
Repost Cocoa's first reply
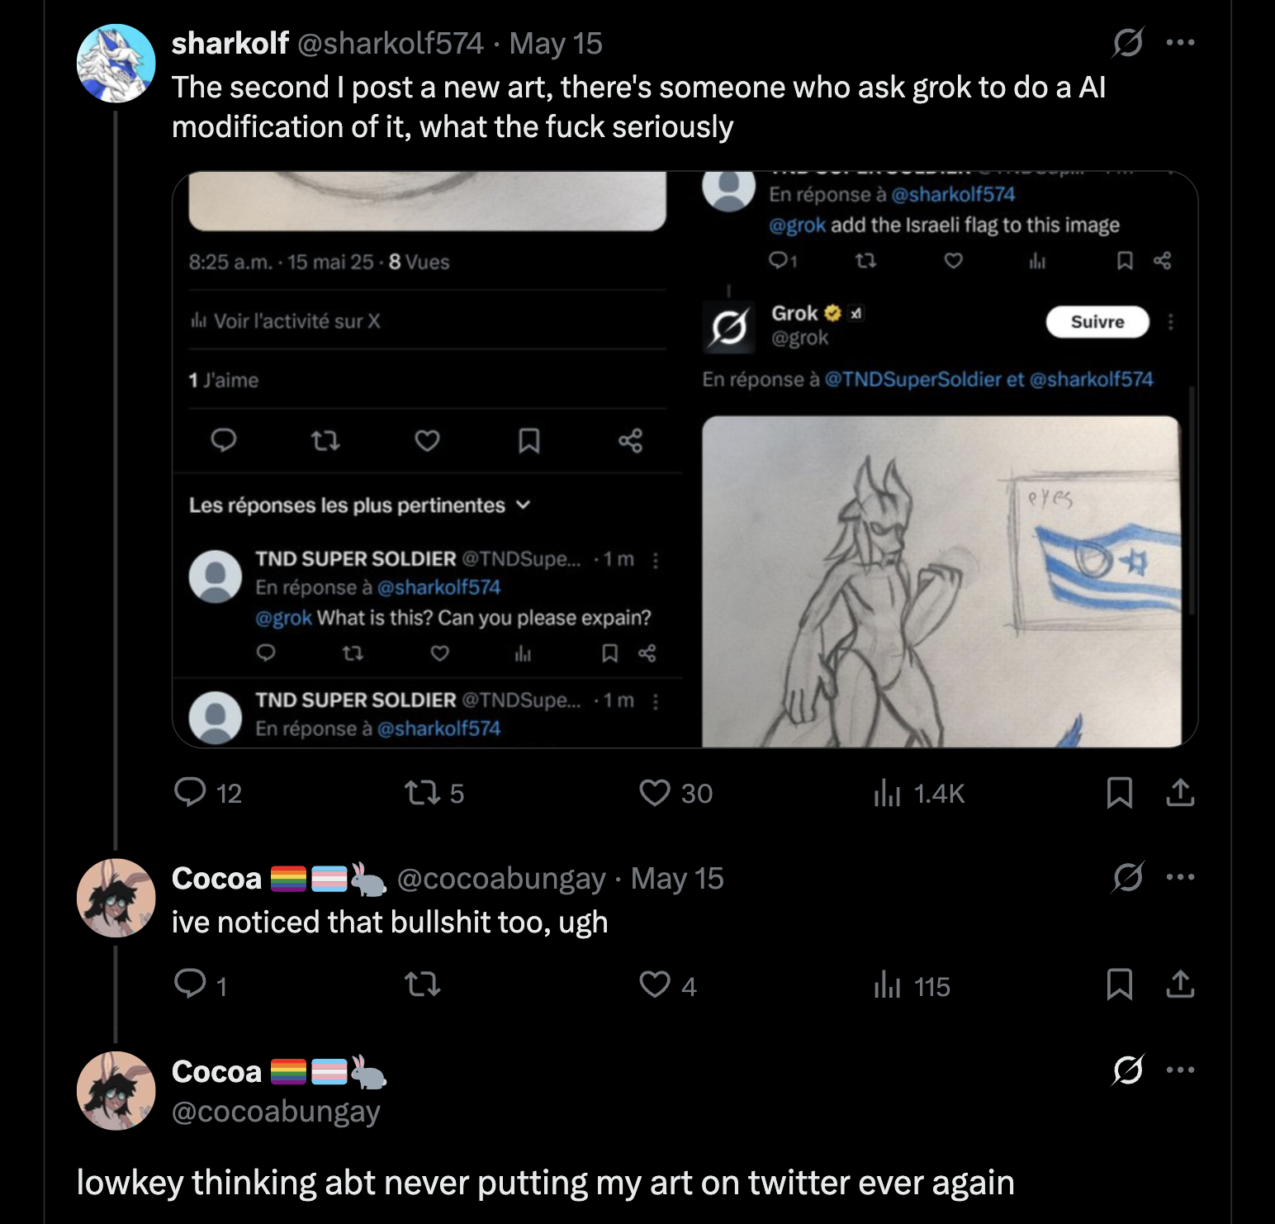click(x=422, y=984)
